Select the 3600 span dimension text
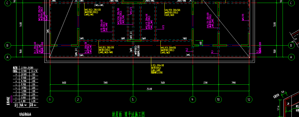 pyautogui.click(x=64, y=83)
